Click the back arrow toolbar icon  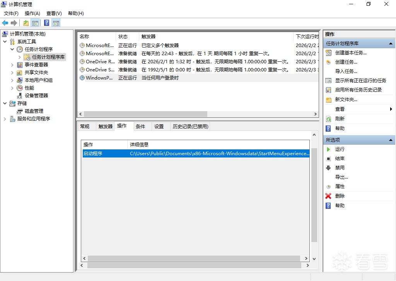pyautogui.click(x=5, y=23)
